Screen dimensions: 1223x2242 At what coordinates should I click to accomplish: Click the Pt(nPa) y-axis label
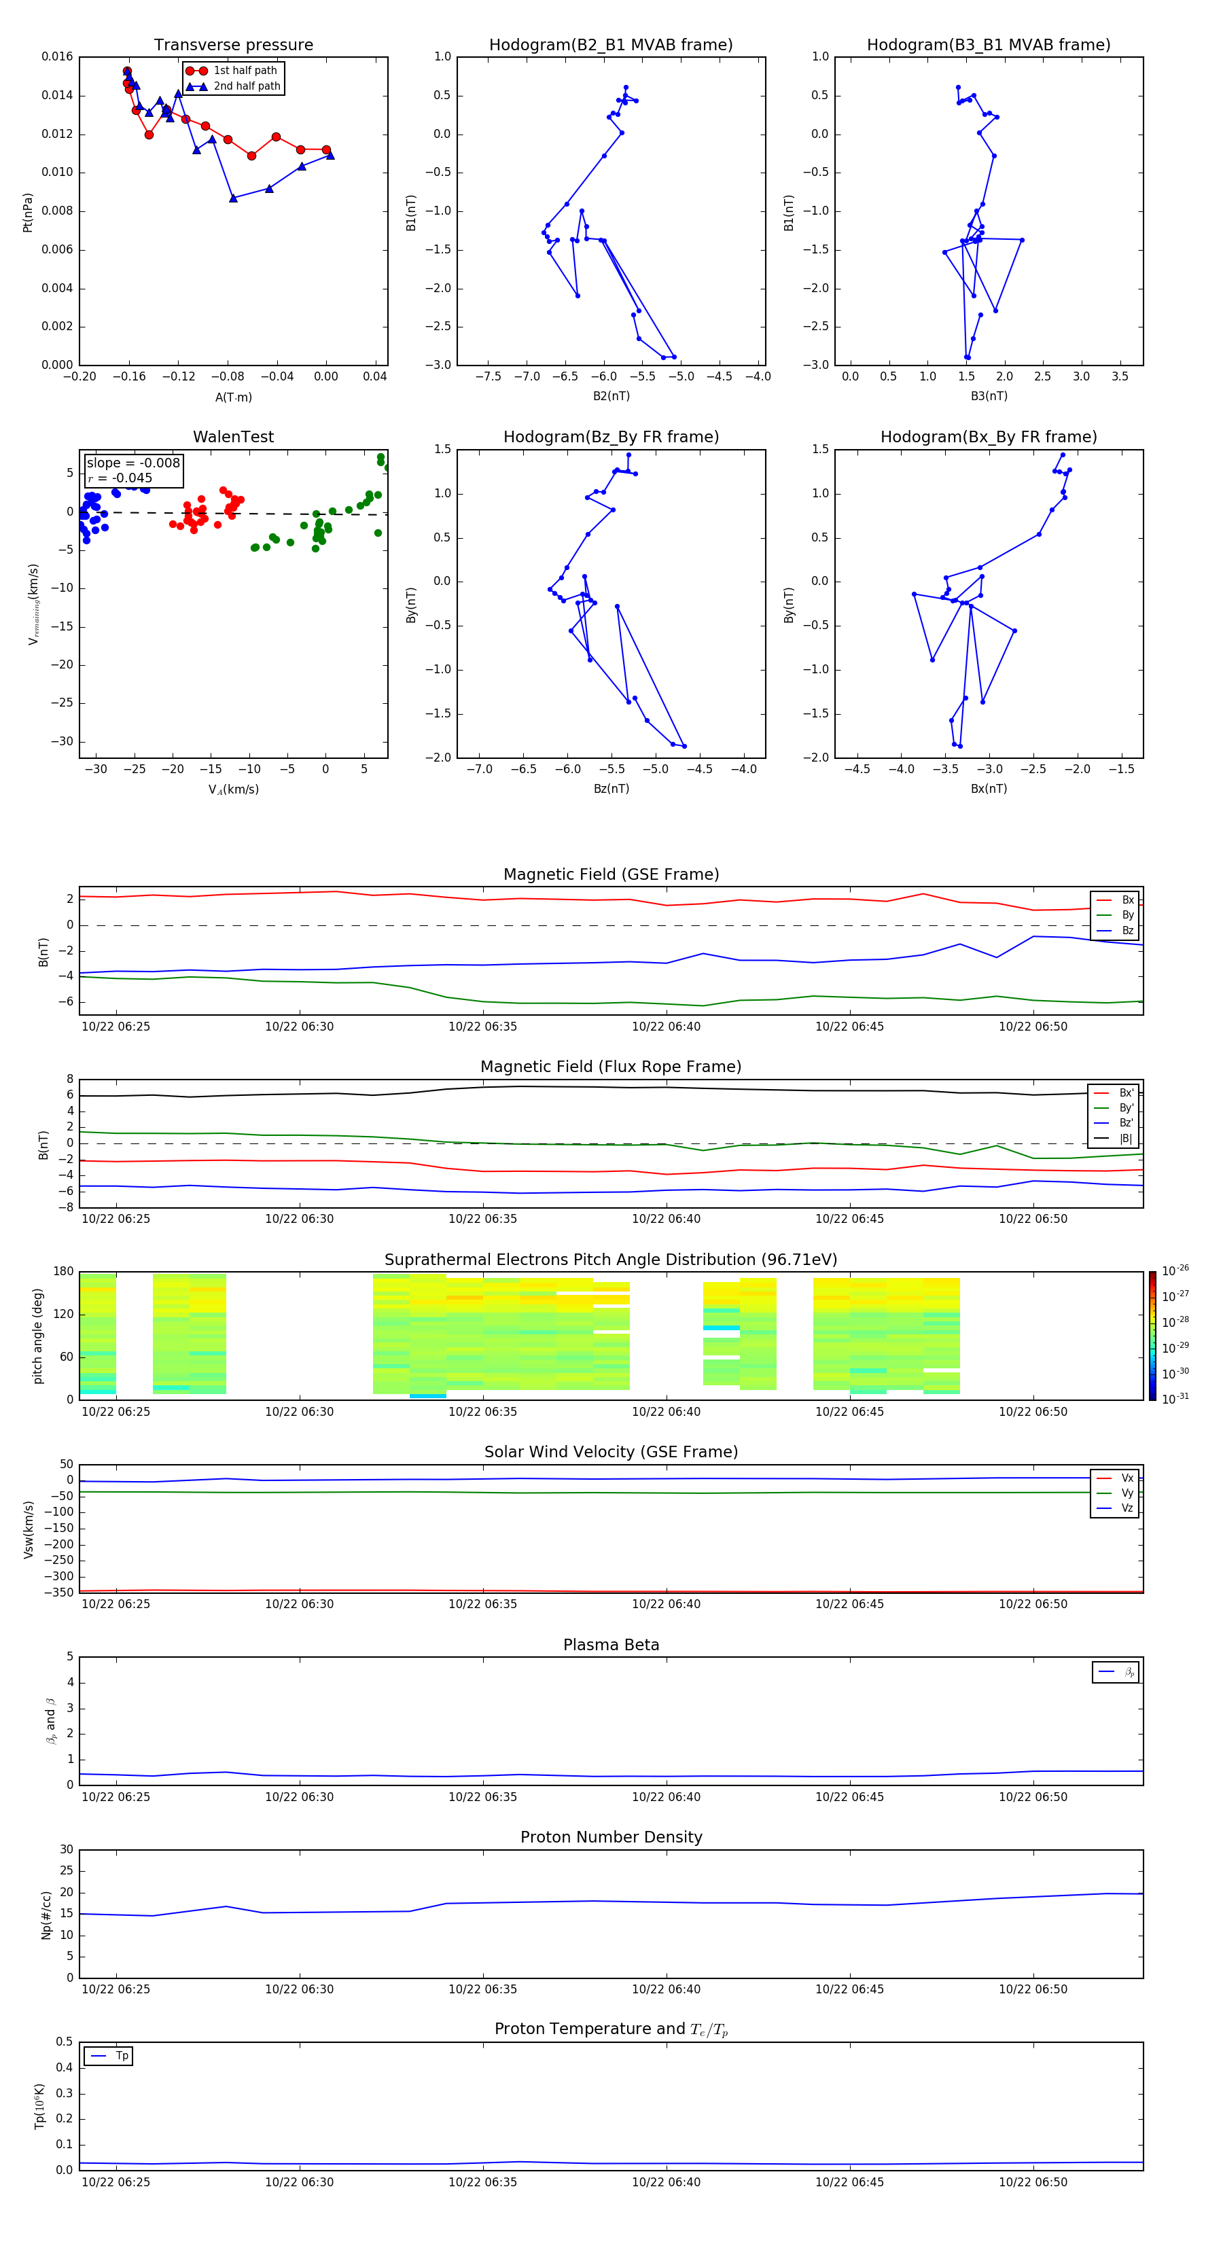coord(27,213)
